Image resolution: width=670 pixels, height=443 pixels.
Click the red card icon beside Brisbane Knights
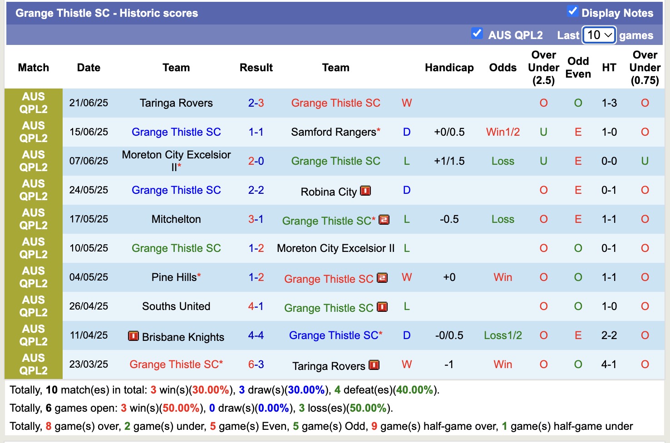tap(133, 337)
